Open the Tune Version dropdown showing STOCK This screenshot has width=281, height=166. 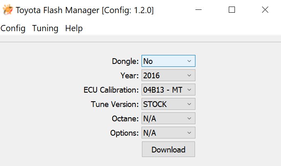click(168, 104)
